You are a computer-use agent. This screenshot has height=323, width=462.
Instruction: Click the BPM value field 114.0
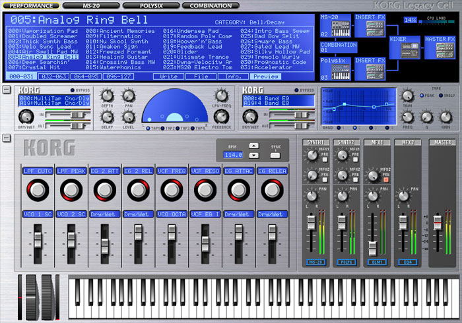pyautogui.click(x=233, y=155)
